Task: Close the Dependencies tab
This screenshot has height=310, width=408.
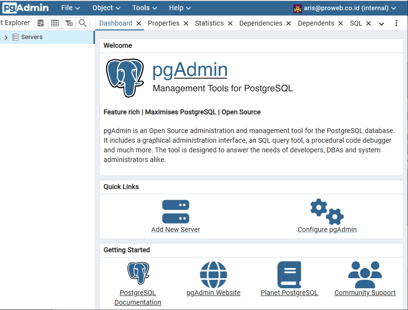Action: click(289, 24)
